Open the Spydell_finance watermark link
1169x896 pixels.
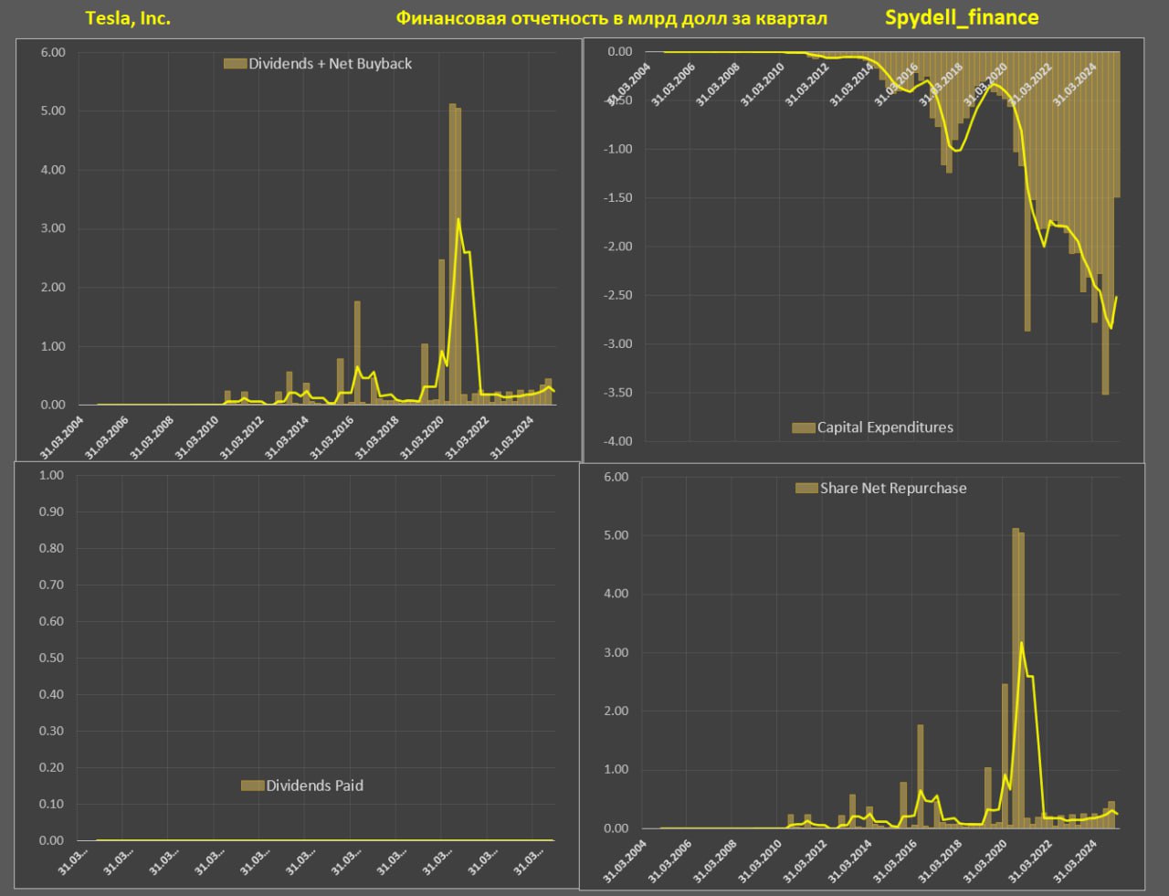pyautogui.click(x=961, y=17)
